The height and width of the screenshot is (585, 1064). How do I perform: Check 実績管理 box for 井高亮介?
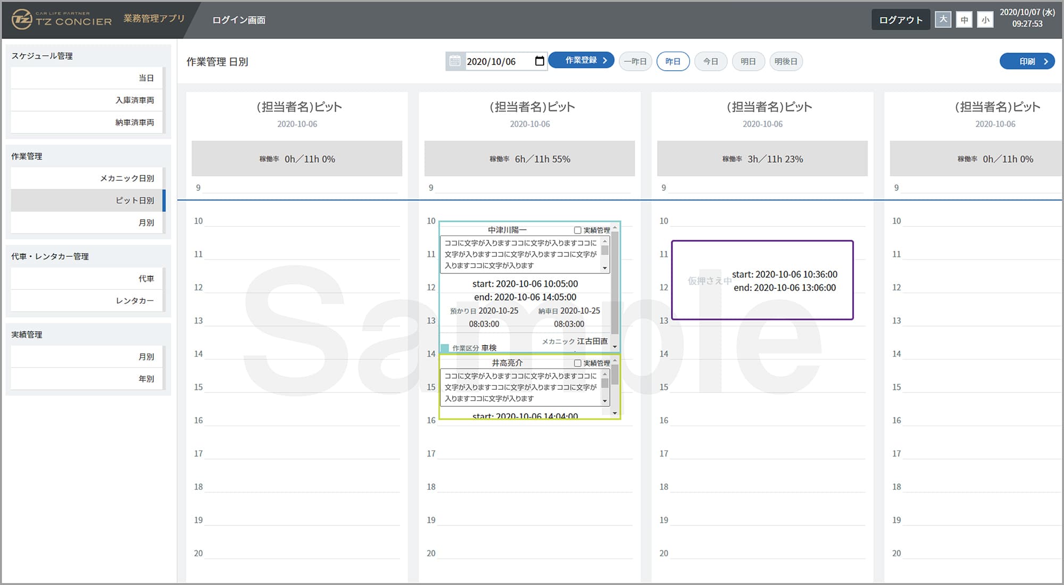coord(577,363)
